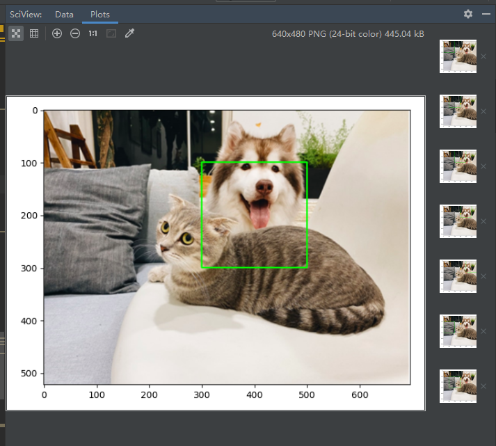Click the zoom in plus icon
496x446 pixels.
point(57,33)
